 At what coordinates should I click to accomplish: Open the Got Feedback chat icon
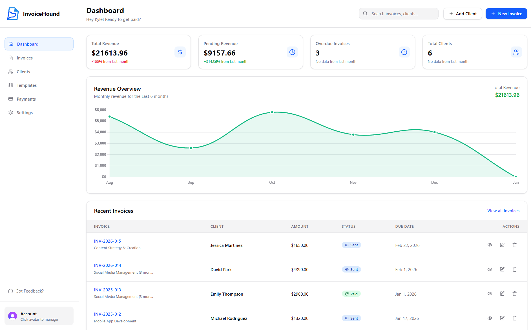coord(11,291)
